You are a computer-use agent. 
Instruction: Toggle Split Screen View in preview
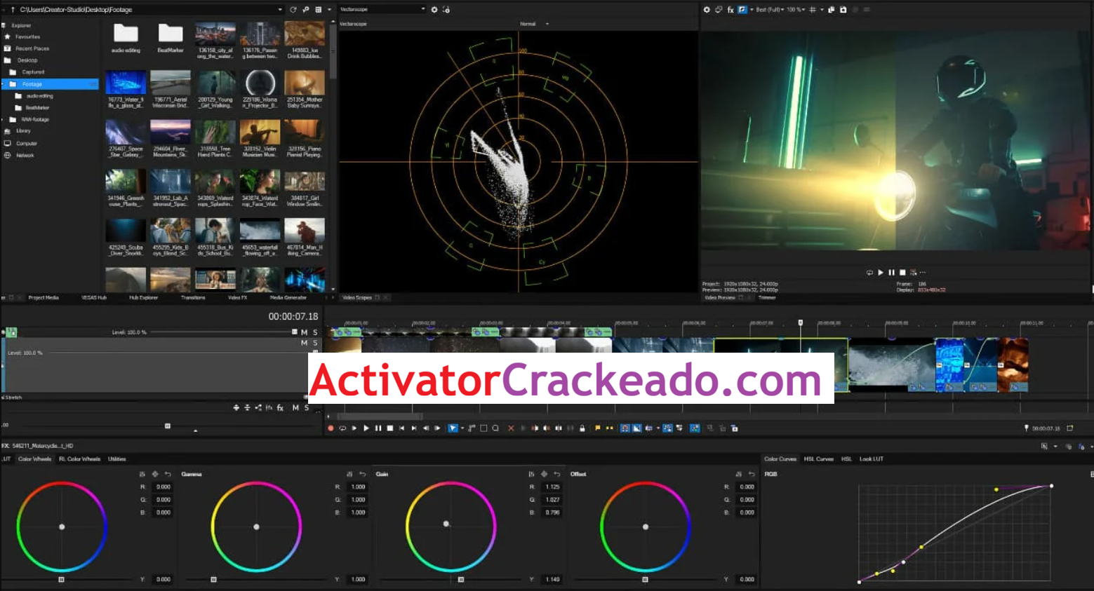[742, 10]
